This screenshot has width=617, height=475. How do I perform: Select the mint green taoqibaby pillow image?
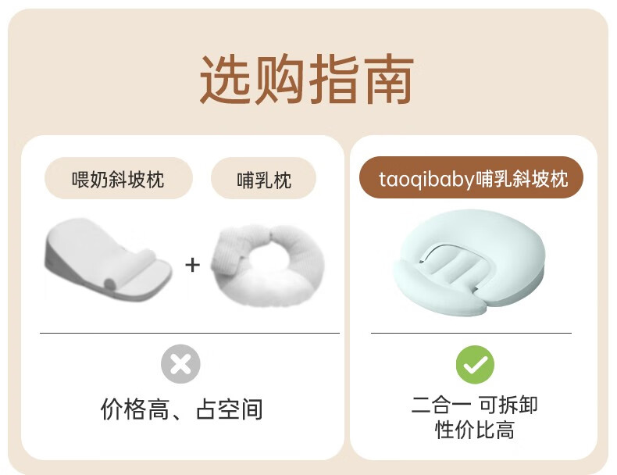[469, 262]
